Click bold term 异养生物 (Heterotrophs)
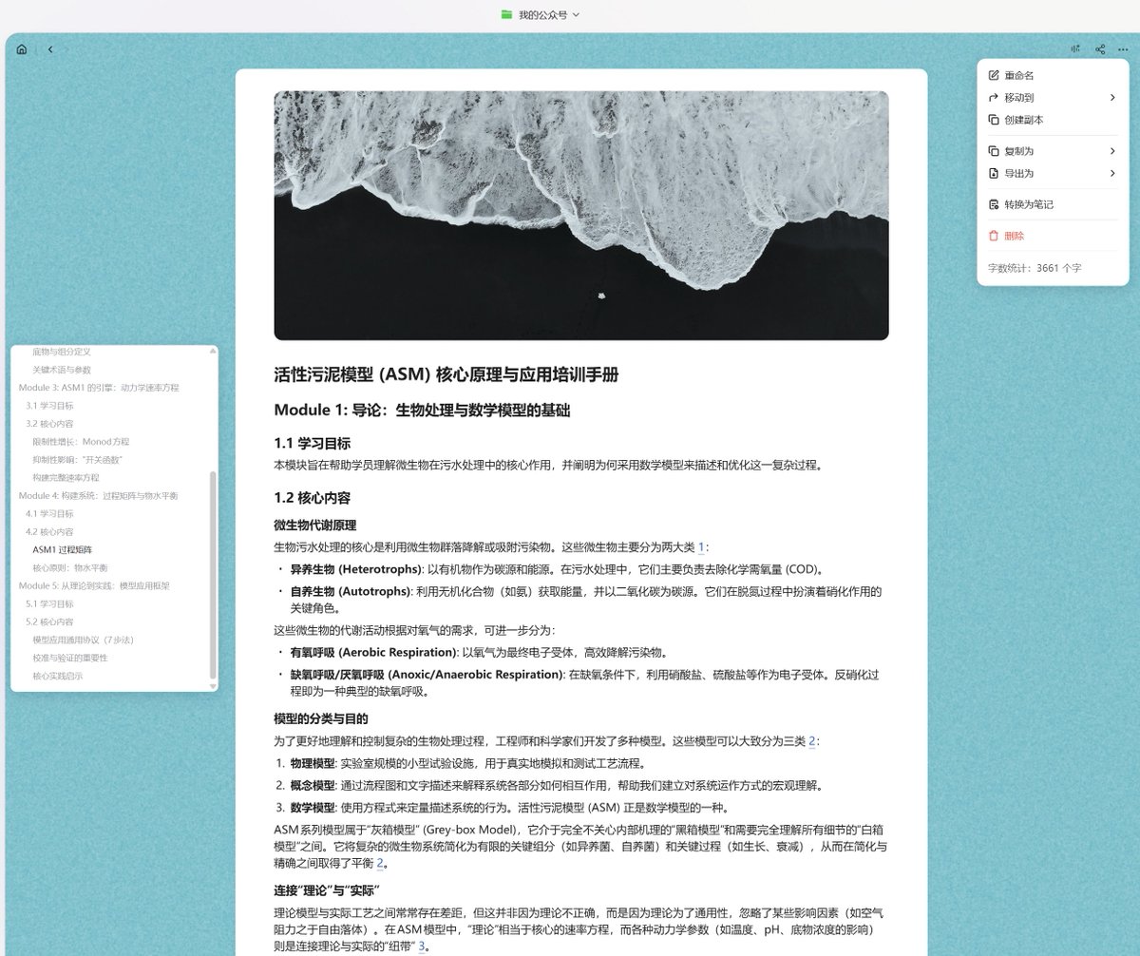The width and height of the screenshot is (1140, 956). pos(356,570)
